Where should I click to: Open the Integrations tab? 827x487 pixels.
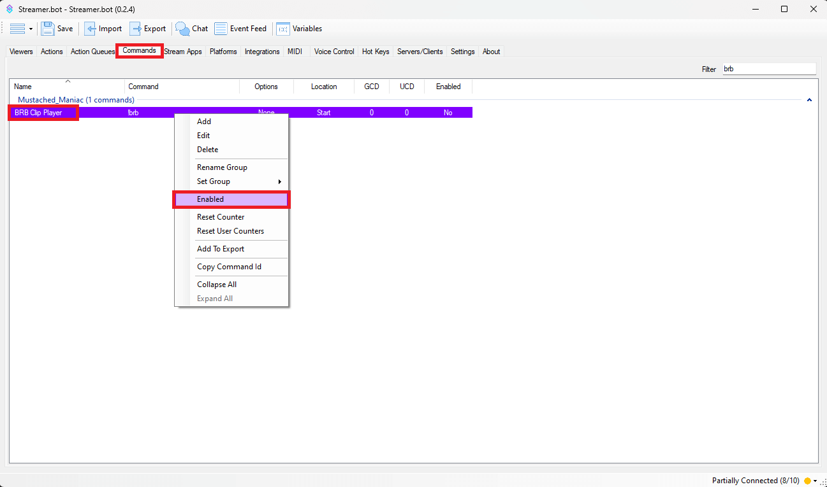pos(262,52)
